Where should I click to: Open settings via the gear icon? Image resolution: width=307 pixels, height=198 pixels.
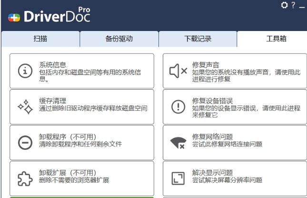pyautogui.click(x=284, y=5)
